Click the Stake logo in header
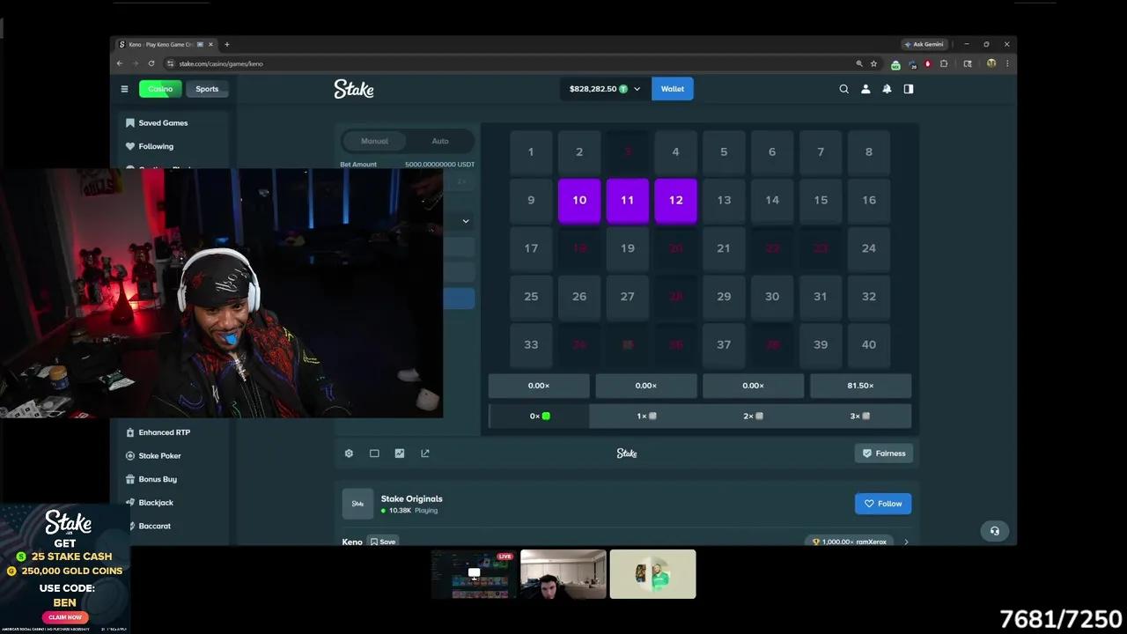This screenshot has width=1127, height=634. pyautogui.click(x=354, y=89)
